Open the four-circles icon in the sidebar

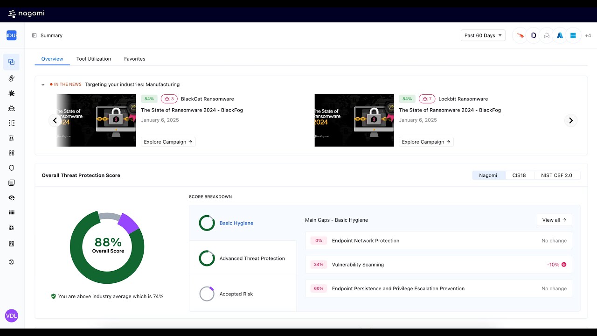click(12, 153)
